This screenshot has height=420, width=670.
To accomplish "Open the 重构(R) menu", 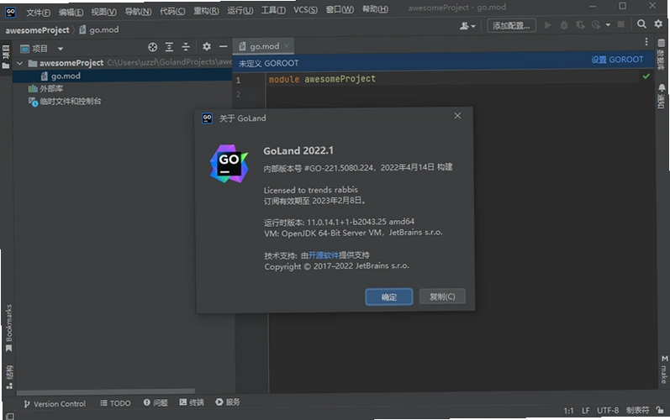I will tap(206, 11).
